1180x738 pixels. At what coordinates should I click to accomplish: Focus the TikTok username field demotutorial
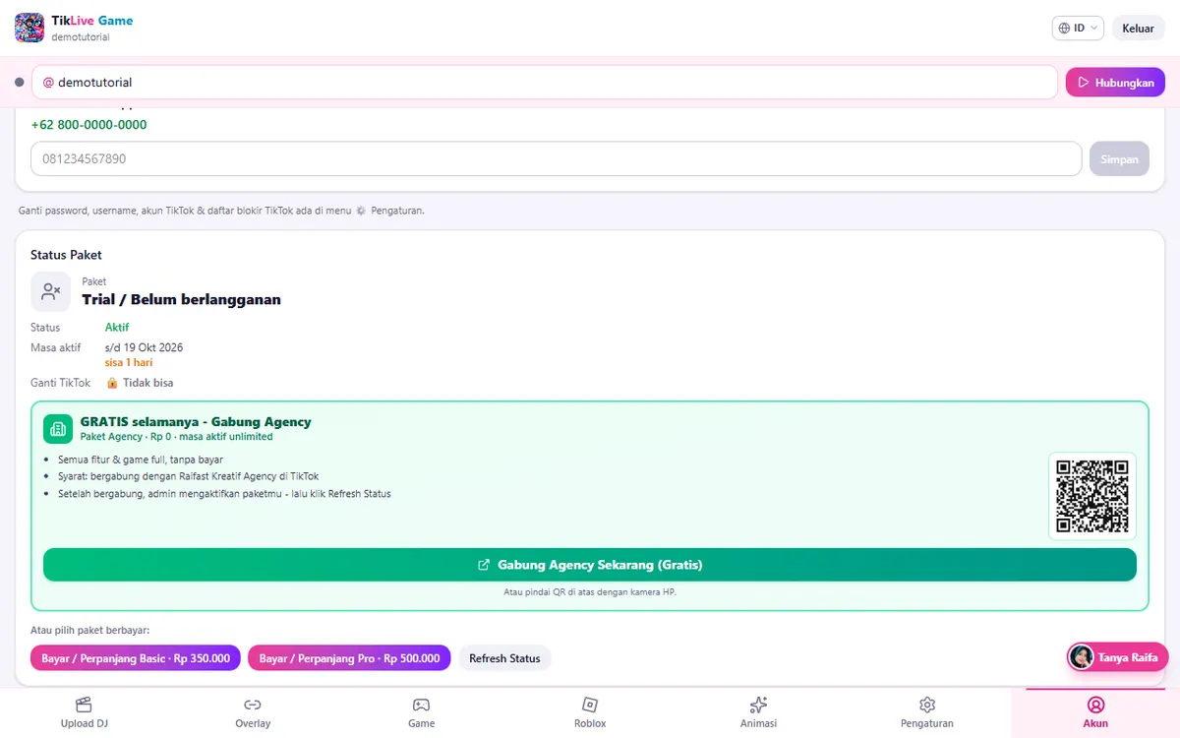click(x=545, y=83)
